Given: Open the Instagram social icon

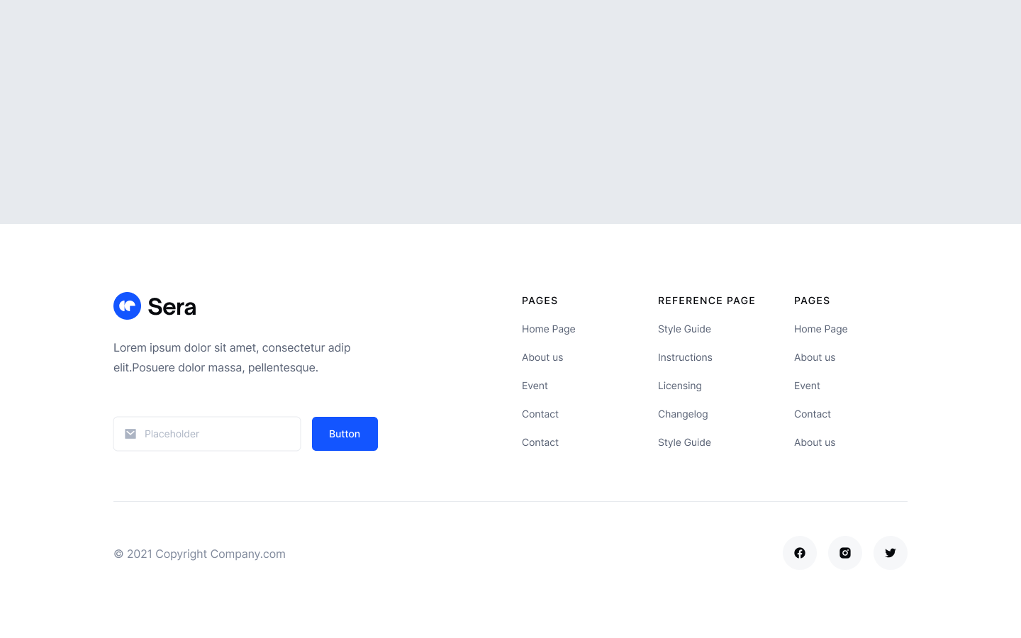Looking at the screenshot, I should [x=845, y=552].
